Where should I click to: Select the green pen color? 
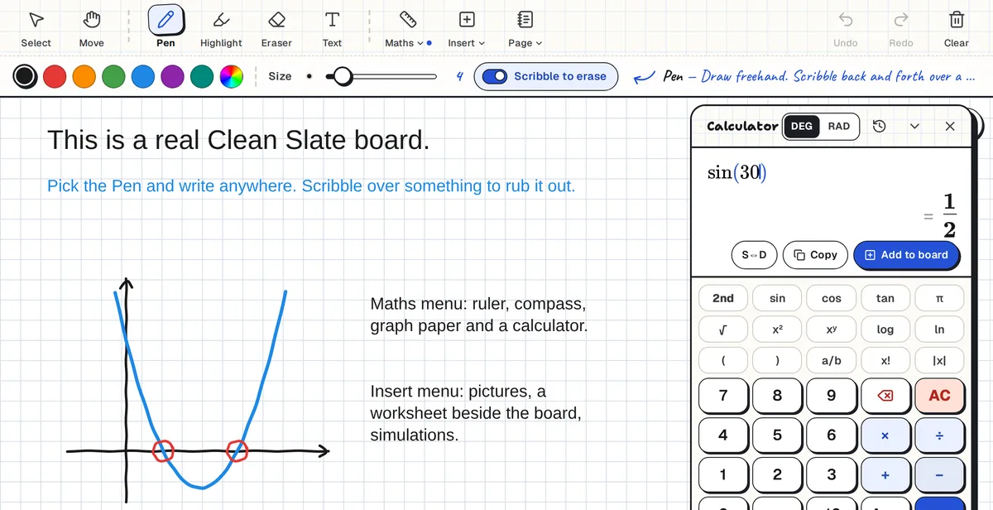click(113, 77)
